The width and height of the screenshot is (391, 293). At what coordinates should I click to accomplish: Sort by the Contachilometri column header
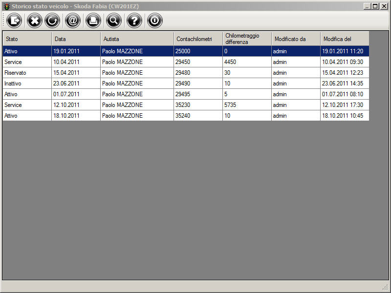(198, 39)
